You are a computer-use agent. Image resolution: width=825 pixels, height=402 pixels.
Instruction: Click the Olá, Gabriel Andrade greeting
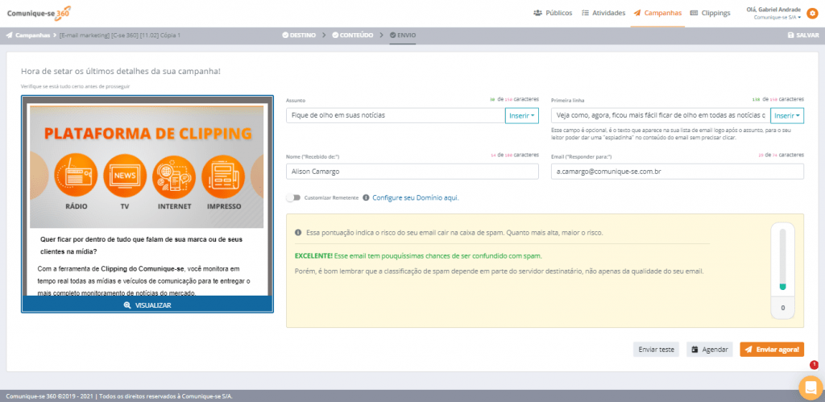(773, 10)
